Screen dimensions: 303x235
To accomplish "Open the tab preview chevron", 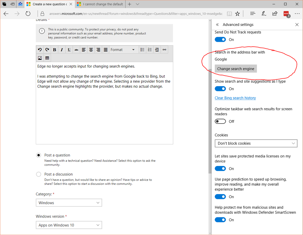I will 137,4.
